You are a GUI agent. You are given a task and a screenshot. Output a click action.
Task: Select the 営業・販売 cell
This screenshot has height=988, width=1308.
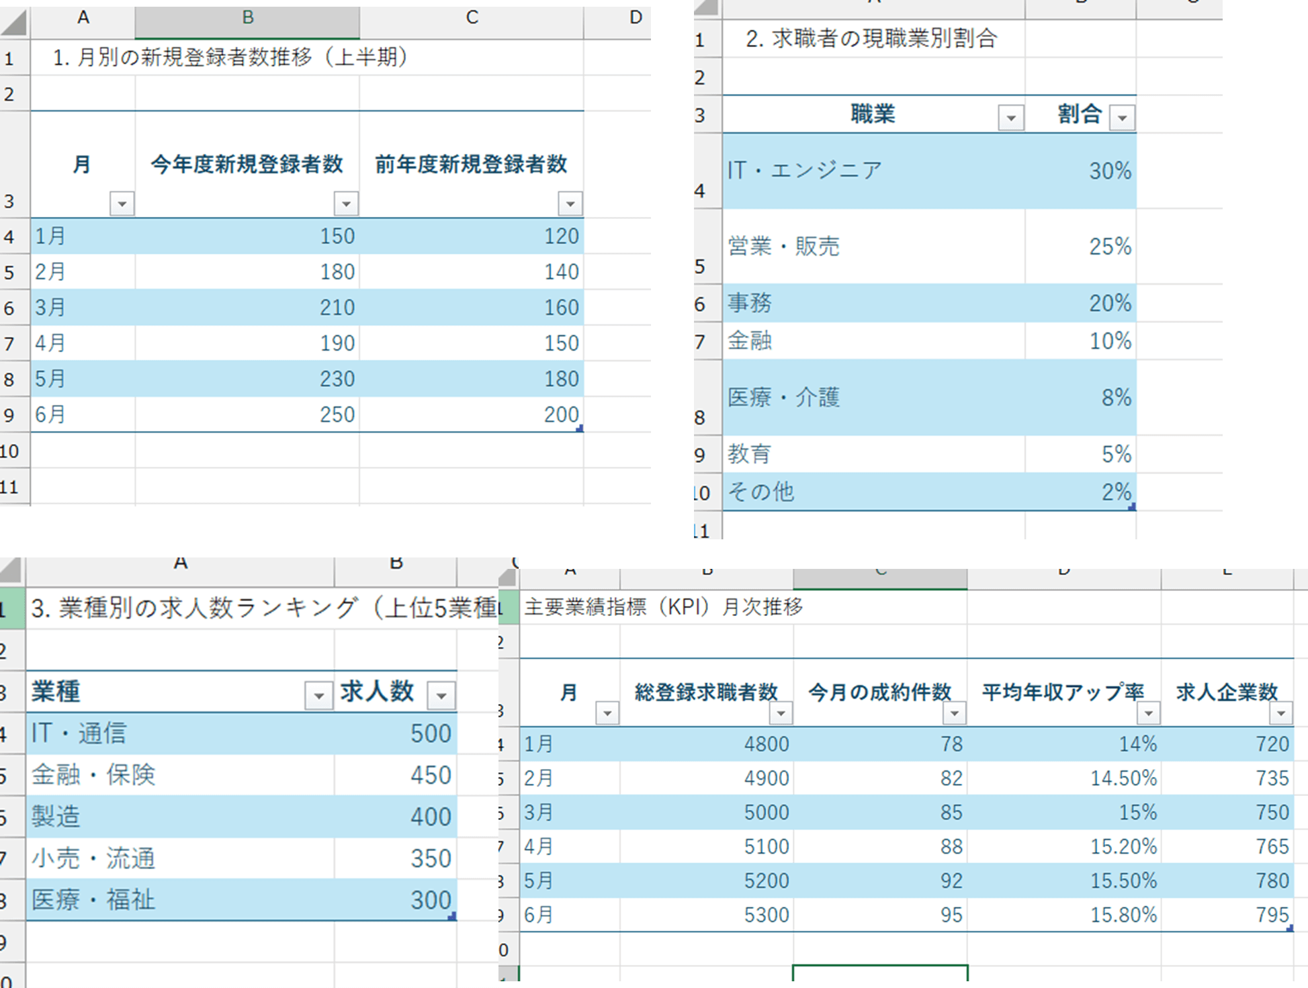(x=873, y=246)
